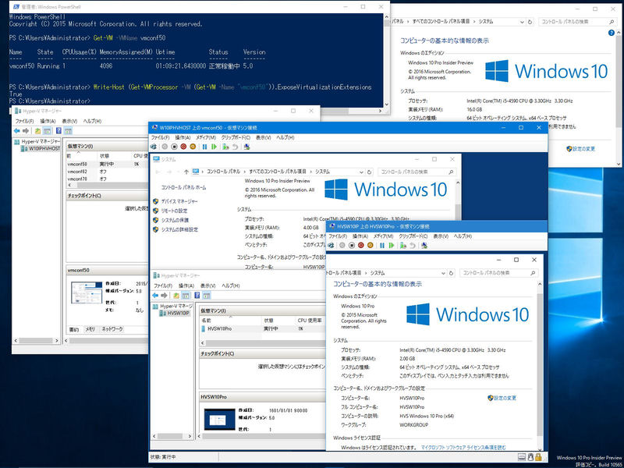Screen dimensions: 624x468
Task: Click search box in HVSW10Pro System window
Action: 498,273
